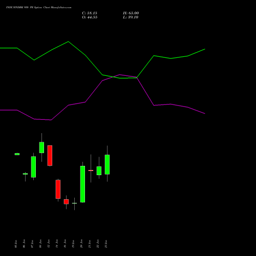Click the "14 Jan" date axis label
The width and height of the screenshot is (256, 256).
point(57,244)
